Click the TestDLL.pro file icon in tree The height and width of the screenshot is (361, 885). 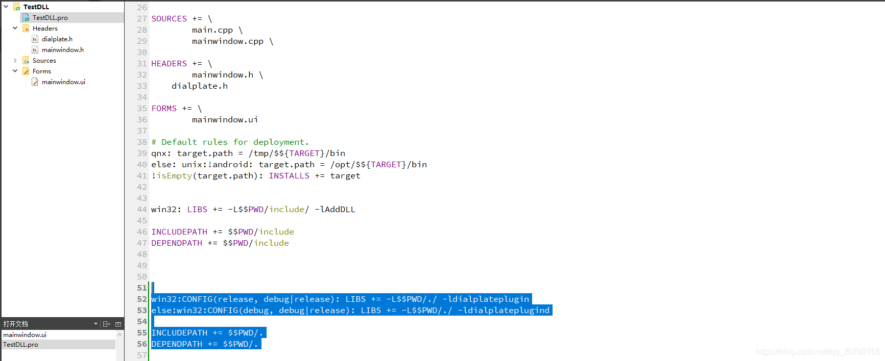point(26,17)
